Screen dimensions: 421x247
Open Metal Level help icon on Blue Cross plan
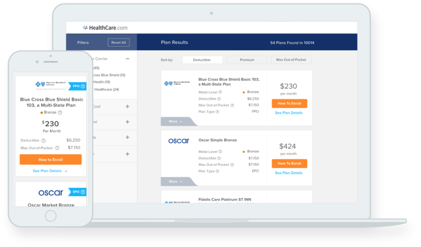tap(220, 92)
